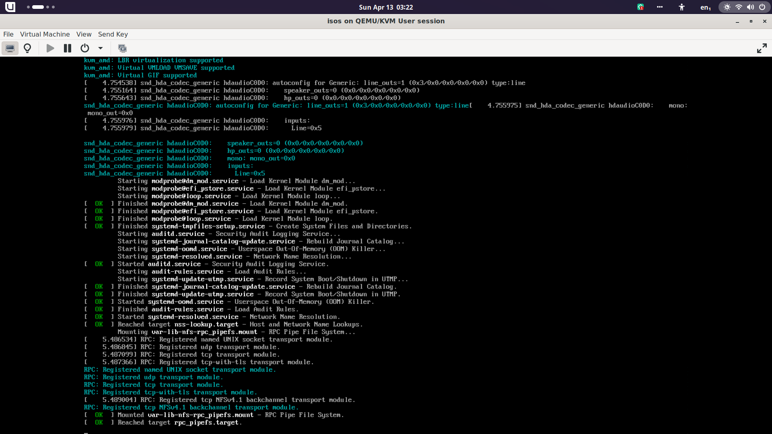772x434 pixels.
Task: Pause the virtual machine
Action: [68, 48]
